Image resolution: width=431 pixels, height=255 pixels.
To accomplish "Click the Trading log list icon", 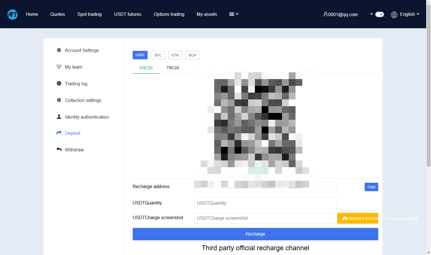I will tap(59, 83).
